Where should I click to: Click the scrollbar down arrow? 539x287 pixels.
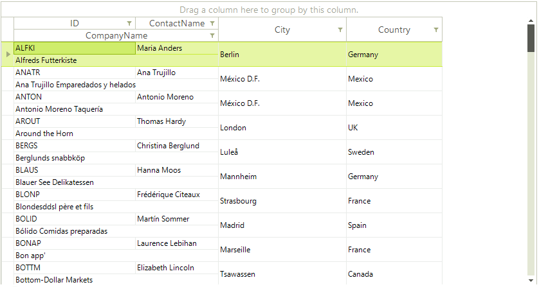[x=531, y=281]
